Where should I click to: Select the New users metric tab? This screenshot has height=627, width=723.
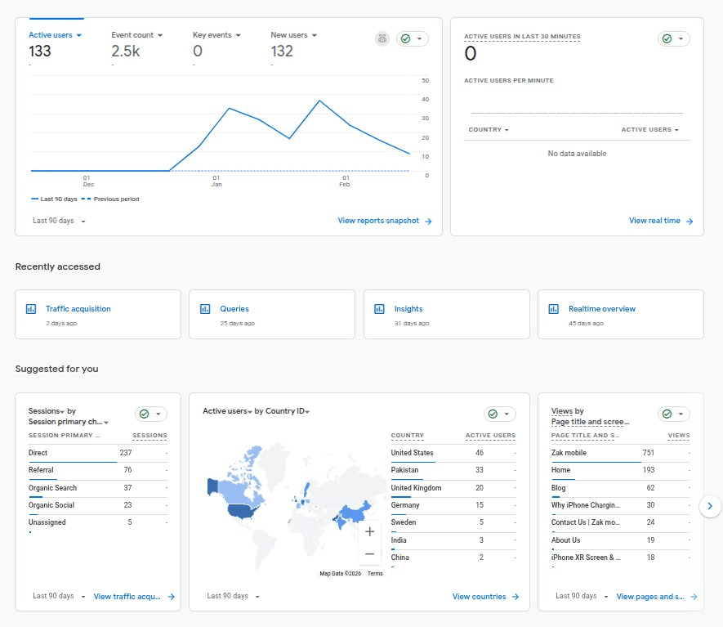293,35
